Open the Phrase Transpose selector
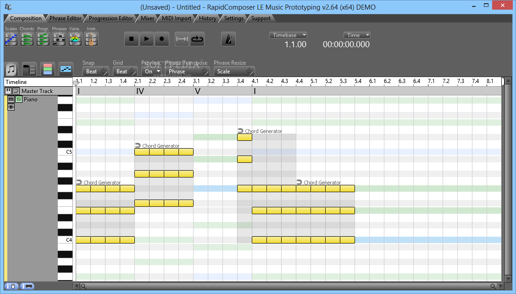Image resolution: width=516 pixels, height=294 pixels. click(x=187, y=72)
